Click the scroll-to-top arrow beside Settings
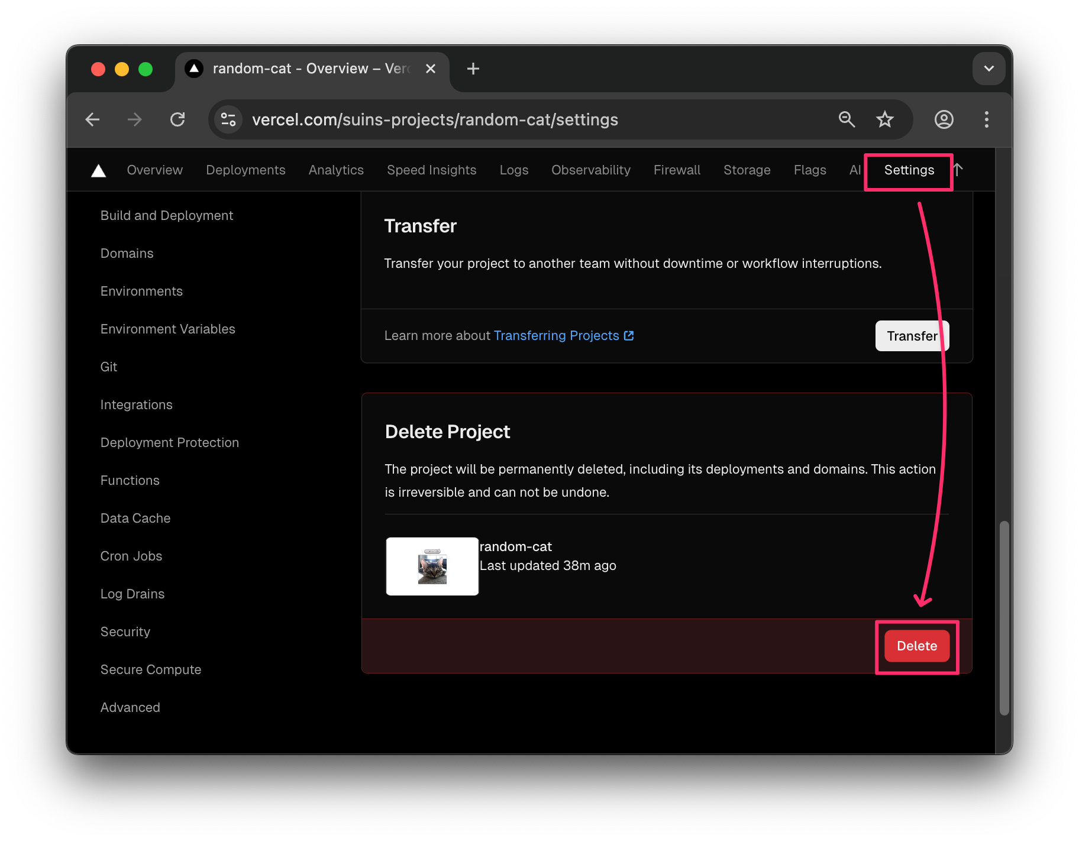 click(958, 170)
